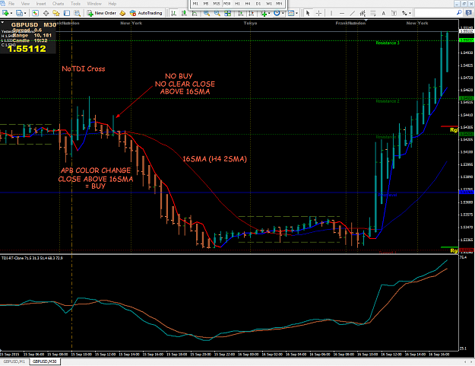
Task: Select the Text Label tool
Action: (x=394, y=13)
